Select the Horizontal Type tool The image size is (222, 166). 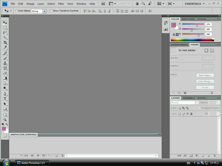[x=5, y=99]
